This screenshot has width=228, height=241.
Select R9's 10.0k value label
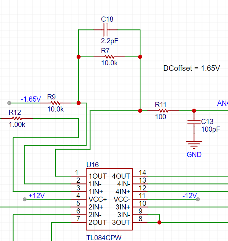[x=55, y=109]
